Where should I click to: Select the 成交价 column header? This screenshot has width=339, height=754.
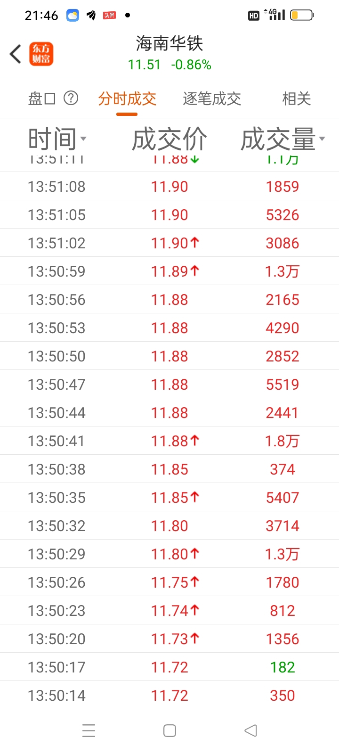point(169,139)
